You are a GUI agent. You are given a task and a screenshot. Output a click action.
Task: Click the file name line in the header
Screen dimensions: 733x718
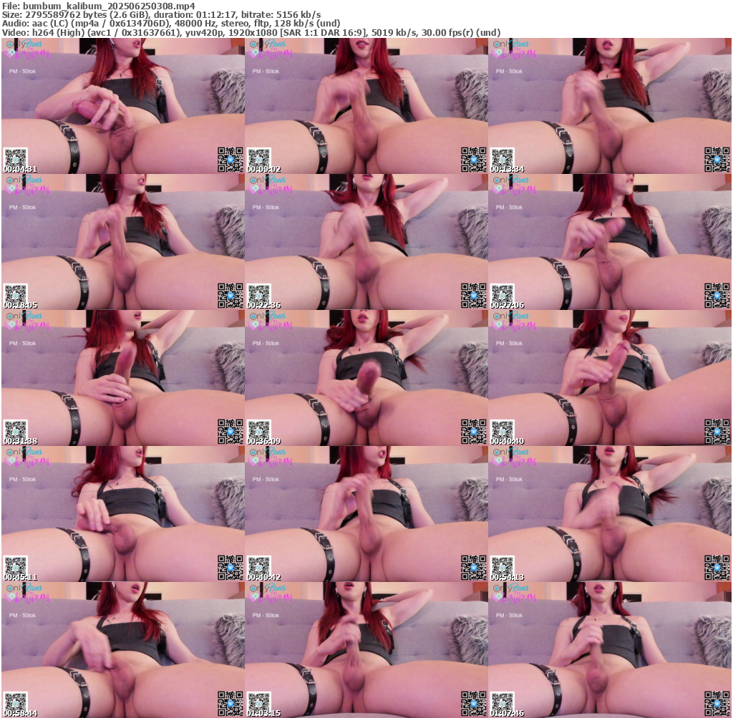click(99, 6)
